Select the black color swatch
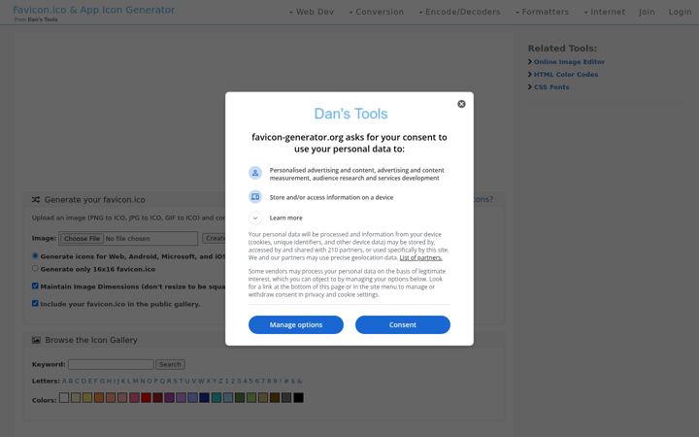This screenshot has width=699, height=437. click(x=298, y=397)
